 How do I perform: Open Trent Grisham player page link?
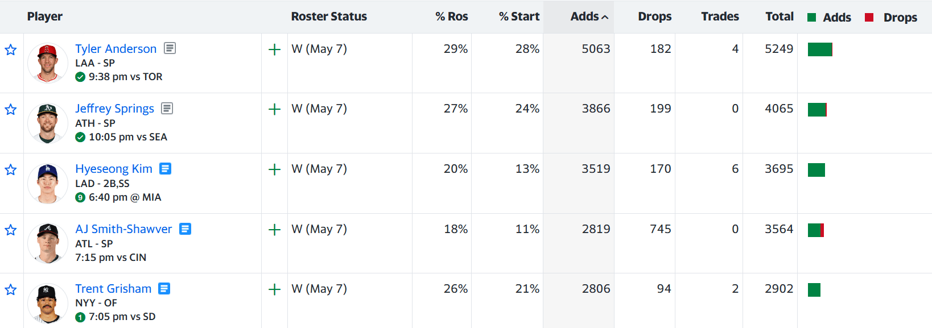click(x=113, y=289)
